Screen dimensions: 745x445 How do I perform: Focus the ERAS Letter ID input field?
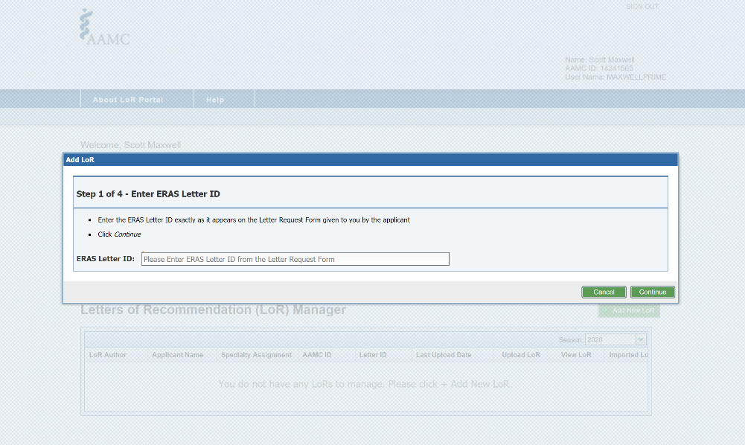click(295, 259)
